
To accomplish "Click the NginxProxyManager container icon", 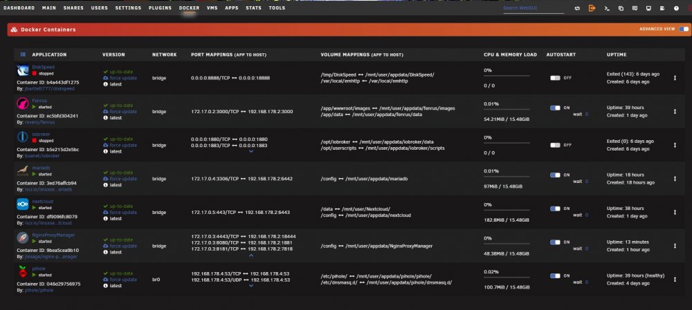I will click(x=23, y=238).
